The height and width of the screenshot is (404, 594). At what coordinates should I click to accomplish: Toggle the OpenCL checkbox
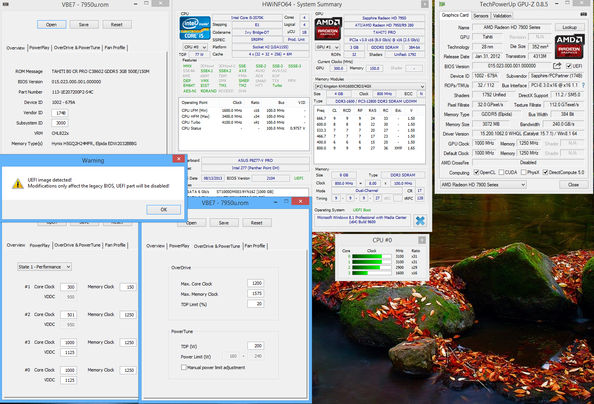point(477,172)
